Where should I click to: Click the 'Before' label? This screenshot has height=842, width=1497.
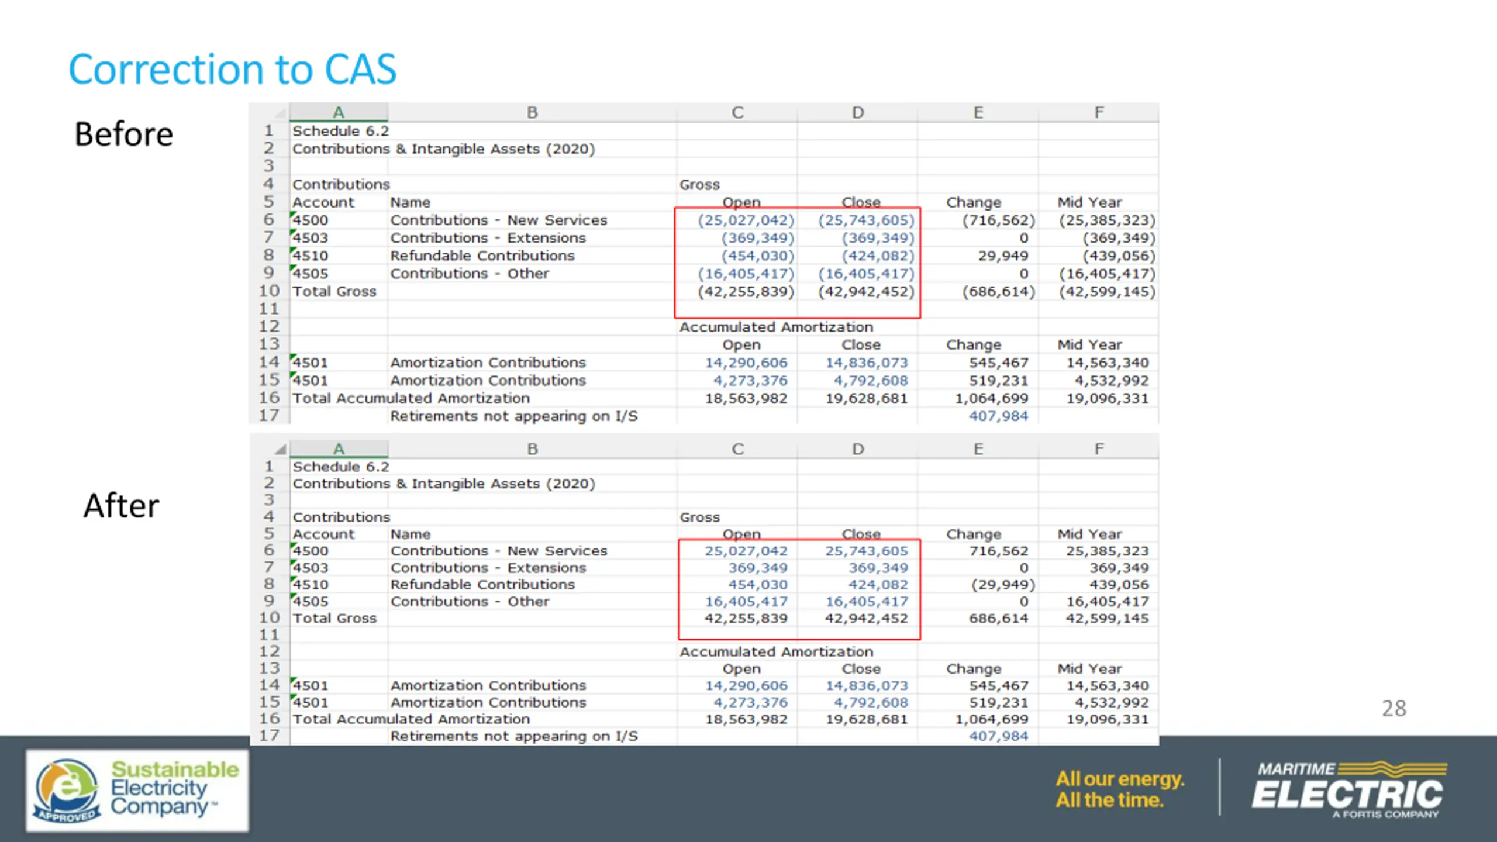click(x=124, y=134)
